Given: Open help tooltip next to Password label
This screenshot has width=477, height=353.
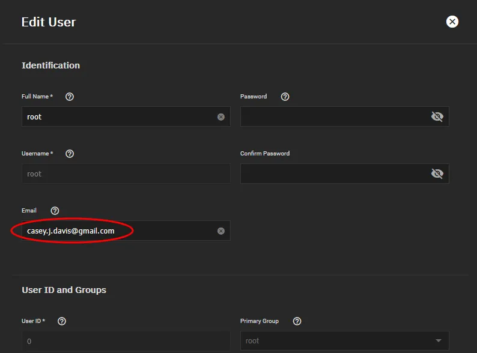Looking at the screenshot, I should 285,97.
